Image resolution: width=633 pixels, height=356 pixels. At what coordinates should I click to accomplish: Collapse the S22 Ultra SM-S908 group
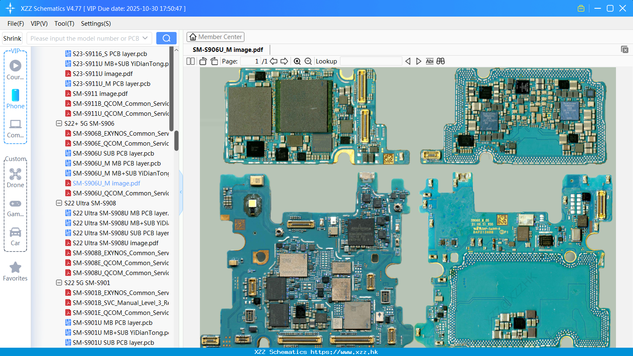(x=59, y=203)
